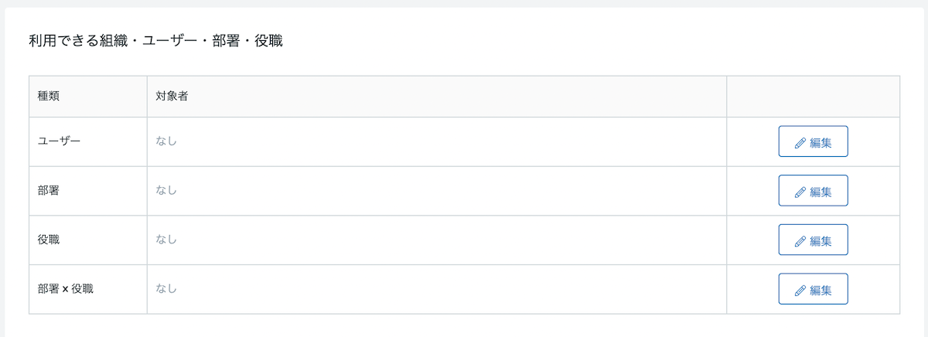This screenshot has height=337, width=928.
Task: Click the pencil icon in 部署 row
Action: point(800,192)
